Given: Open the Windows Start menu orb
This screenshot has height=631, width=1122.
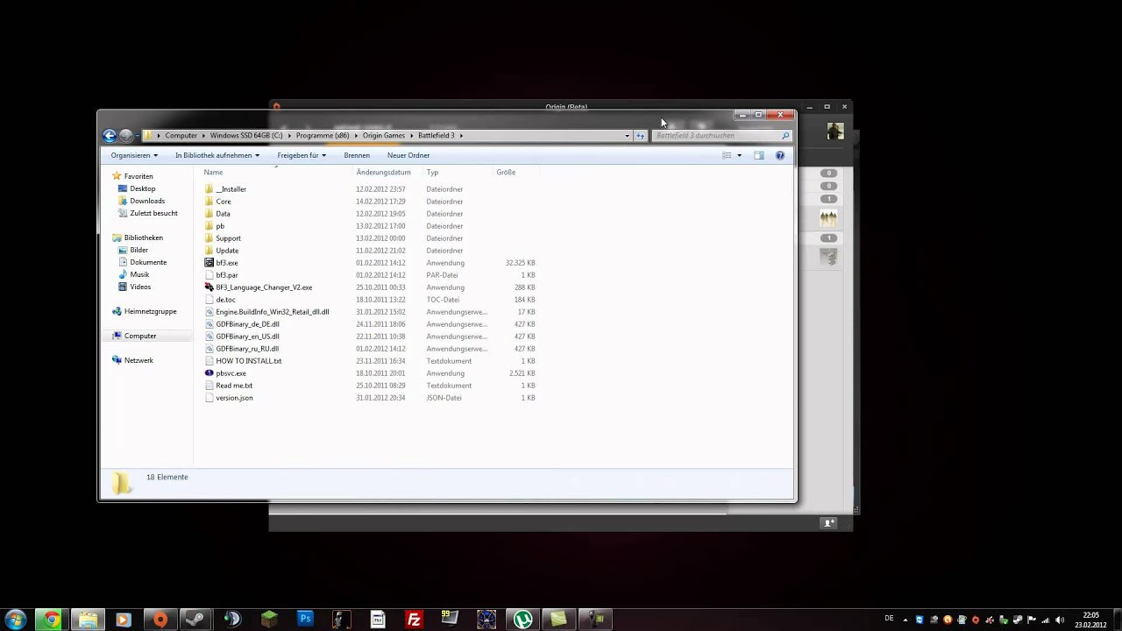Looking at the screenshot, I should pyautogui.click(x=16, y=619).
